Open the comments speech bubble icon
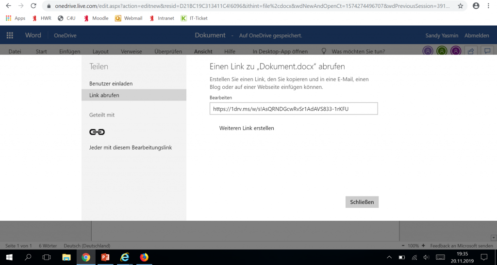Image resolution: width=497 pixels, height=265 pixels. coord(488,51)
